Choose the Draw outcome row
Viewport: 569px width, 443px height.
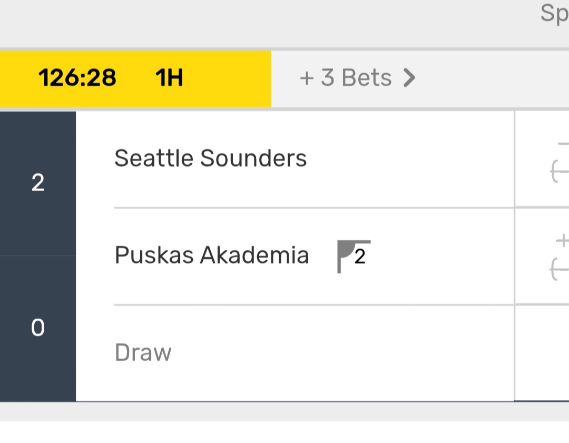[143, 352]
